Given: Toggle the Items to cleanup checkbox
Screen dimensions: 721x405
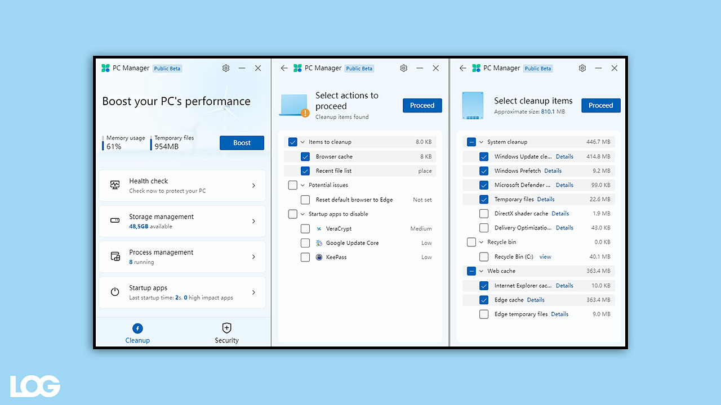Looking at the screenshot, I should (x=293, y=142).
